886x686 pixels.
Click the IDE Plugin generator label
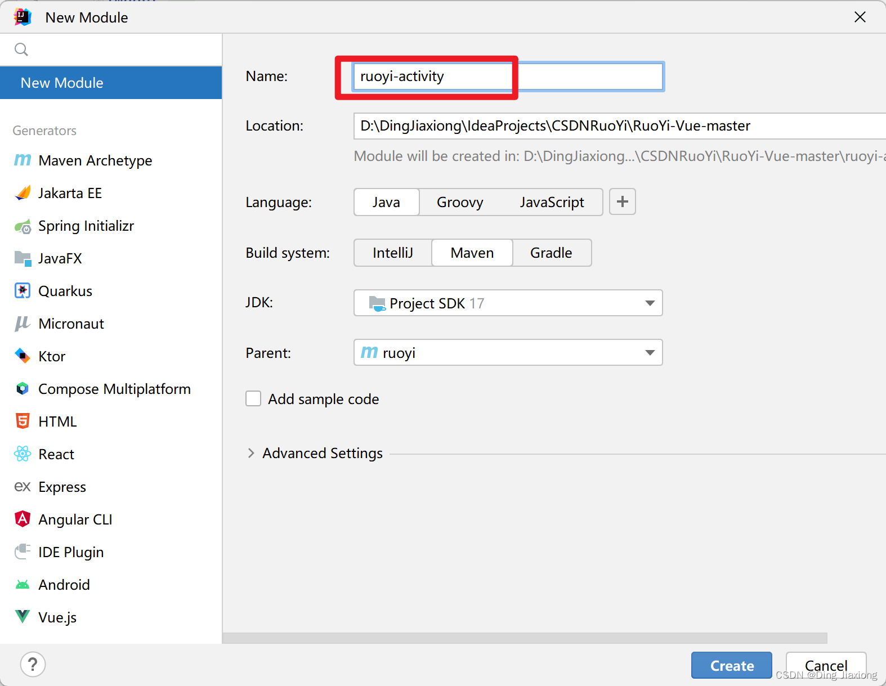tap(71, 553)
